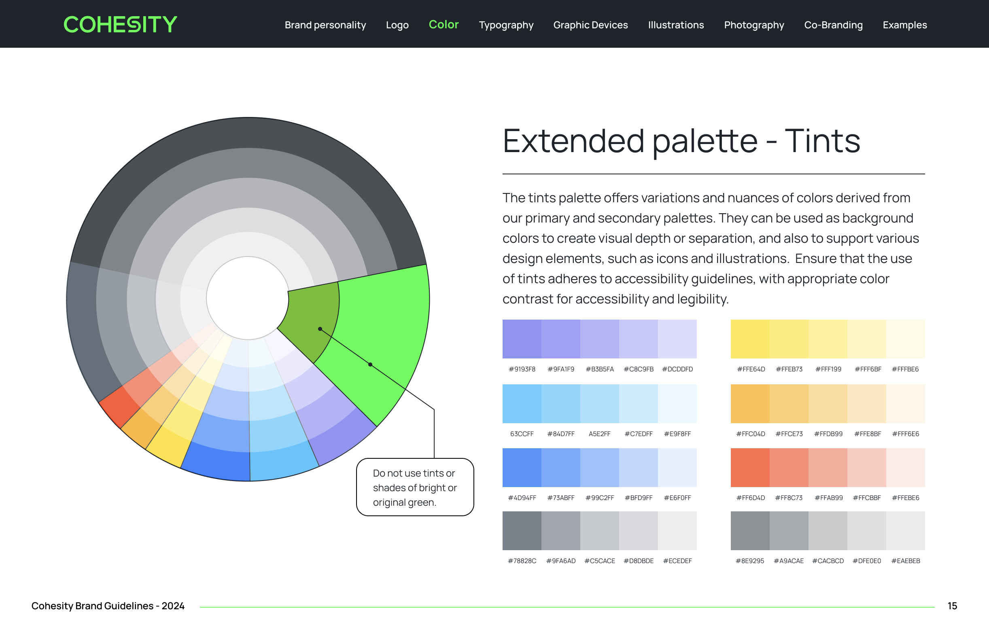Click the #9193F8 purple swatch
Viewport: 989px width, 640px height.
pos(522,339)
